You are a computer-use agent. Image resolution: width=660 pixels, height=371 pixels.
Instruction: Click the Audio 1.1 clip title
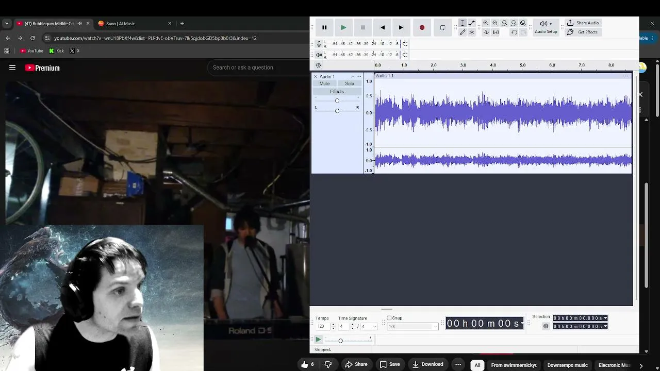[x=385, y=76]
